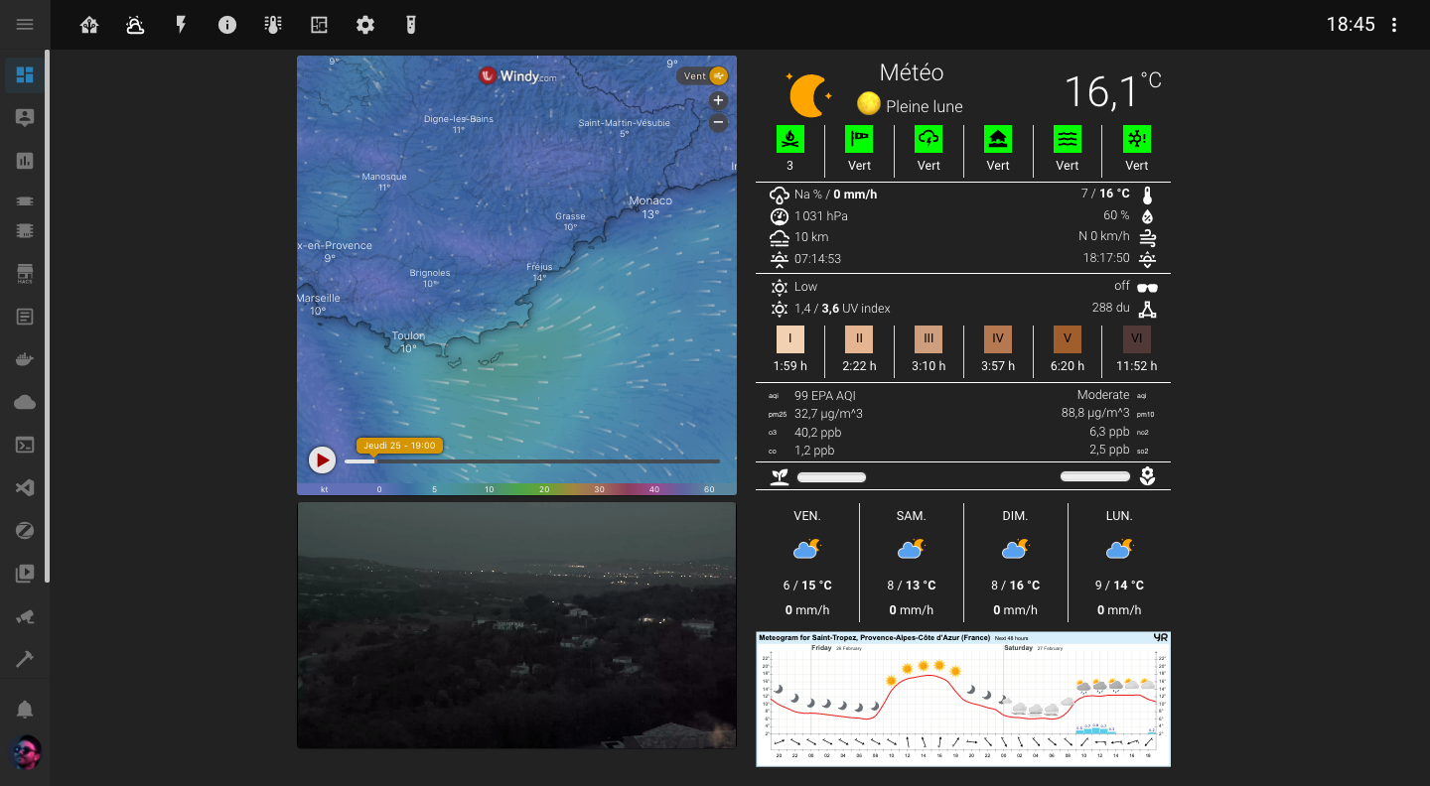Open the three-dot overflow menu
This screenshot has width=1430, height=786.
[1394, 25]
